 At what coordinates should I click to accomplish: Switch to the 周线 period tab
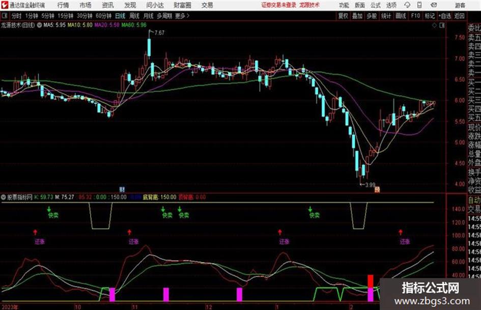point(134,16)
